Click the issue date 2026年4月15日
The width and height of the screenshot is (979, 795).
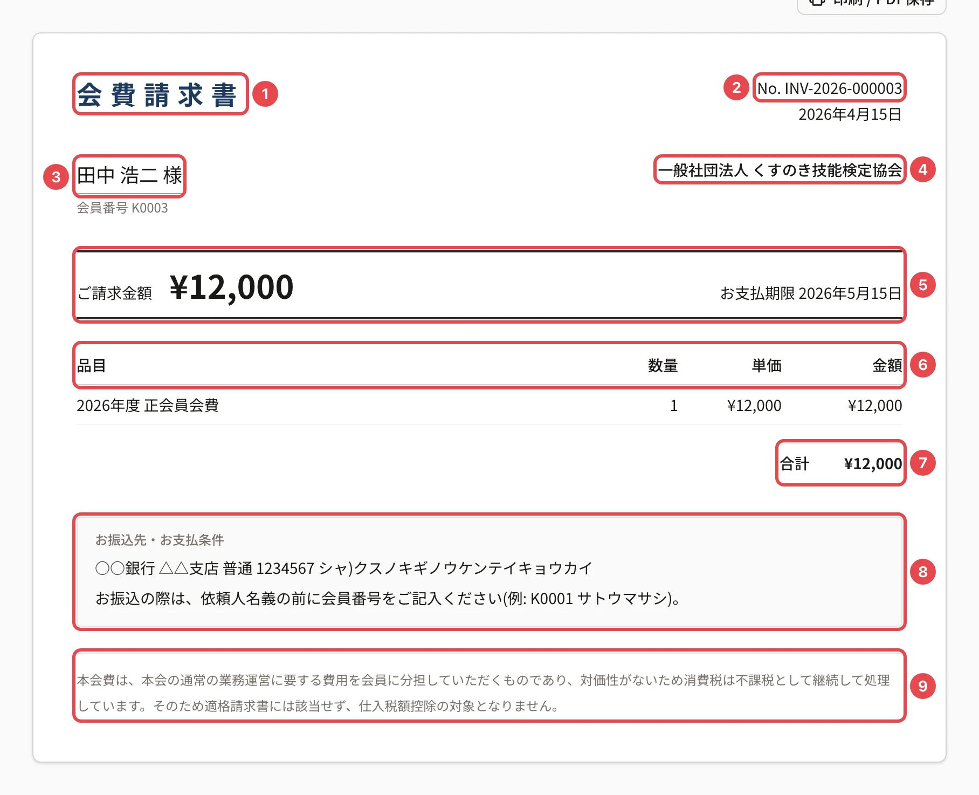pos(850,114)
